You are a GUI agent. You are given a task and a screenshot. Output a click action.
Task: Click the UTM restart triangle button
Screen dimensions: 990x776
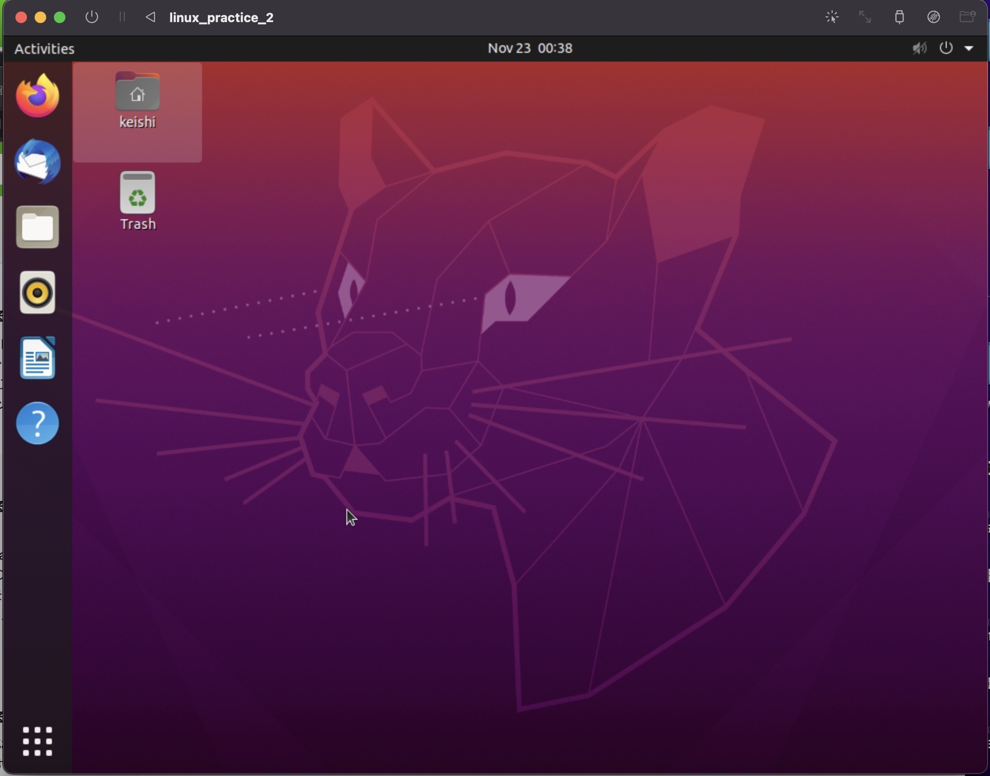click(150, 17)
